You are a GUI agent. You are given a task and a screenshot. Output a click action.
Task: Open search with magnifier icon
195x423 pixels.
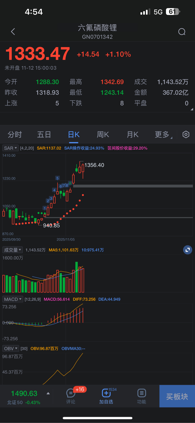pos(182,32)
